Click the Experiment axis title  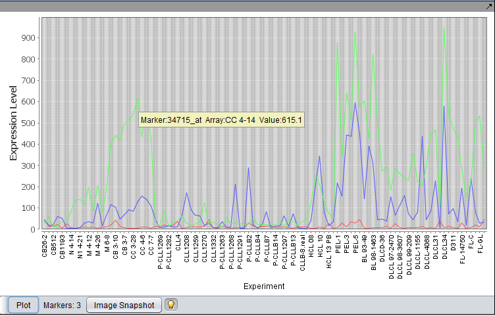[263, 286]
